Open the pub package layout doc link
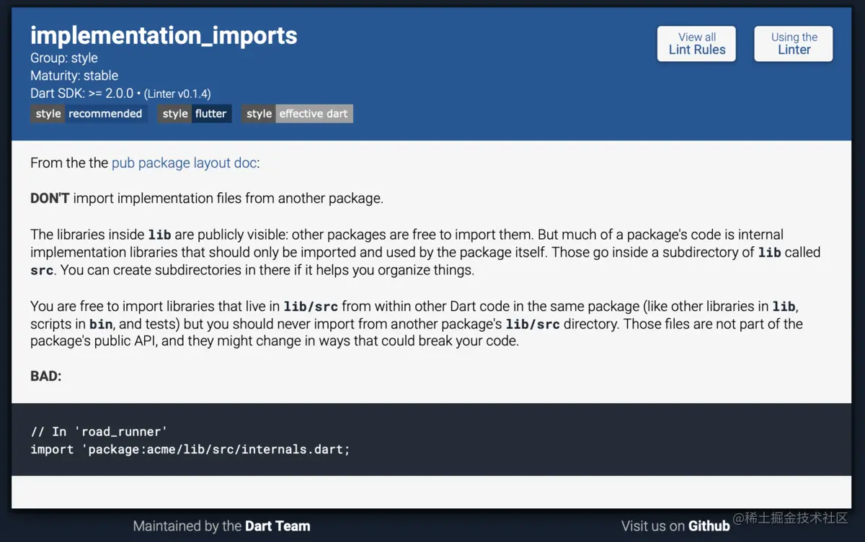Viewport: 865px width, 542px height. (184, 163)
